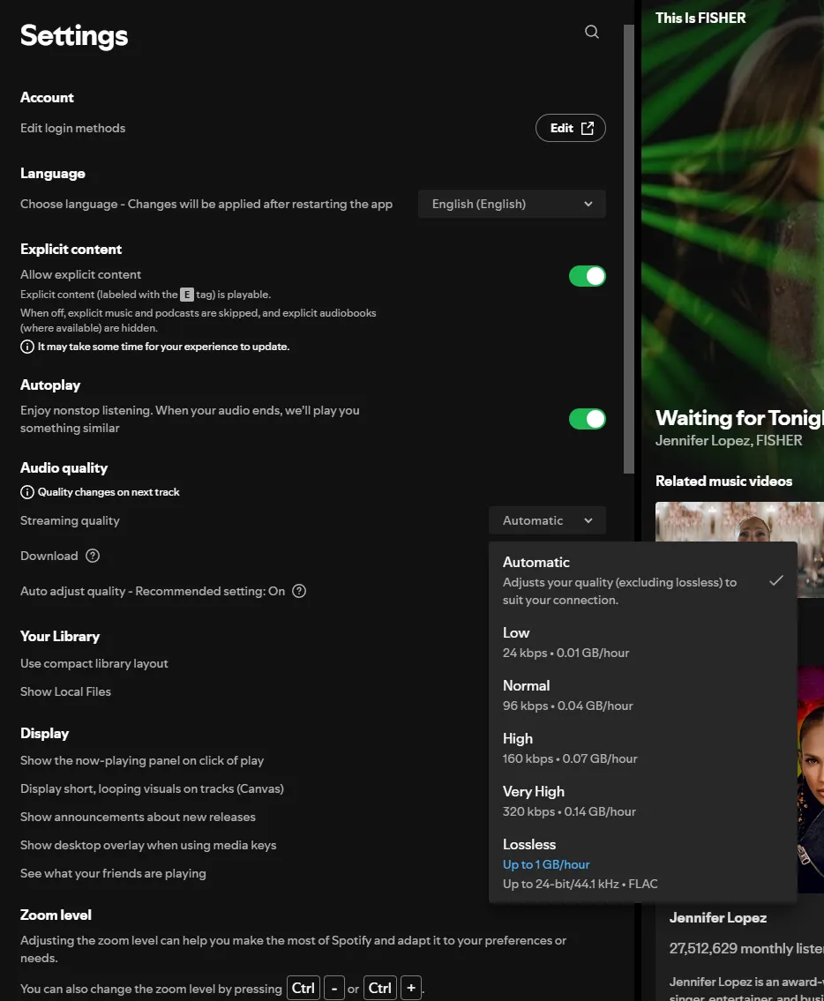Viewport: 824px width, 1001px height.
Task: Click the search icon in Settings
Action: 592,32
